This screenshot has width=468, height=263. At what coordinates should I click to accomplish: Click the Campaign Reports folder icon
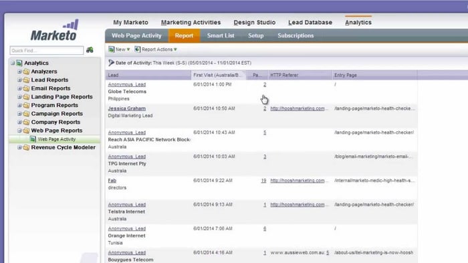26,114
